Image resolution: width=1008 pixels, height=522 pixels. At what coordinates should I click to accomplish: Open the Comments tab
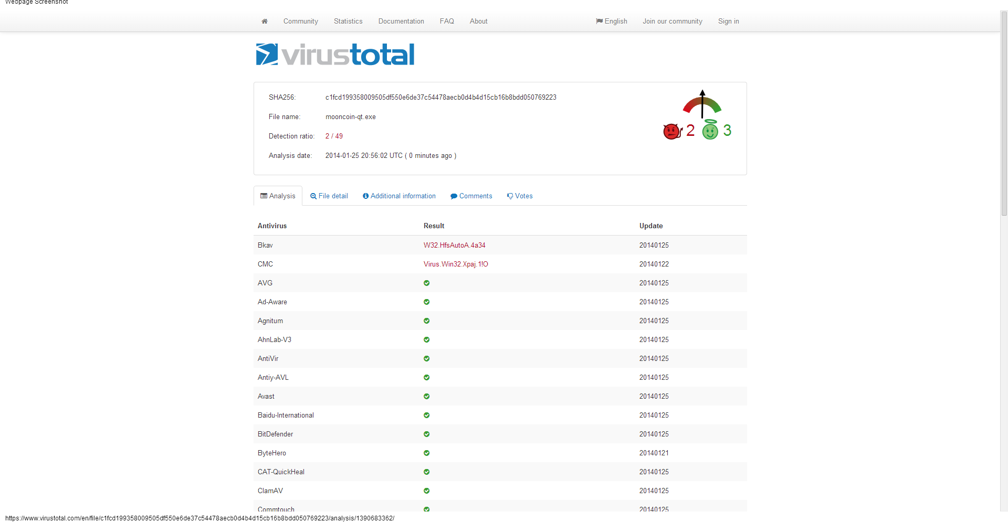pos(471,196)
